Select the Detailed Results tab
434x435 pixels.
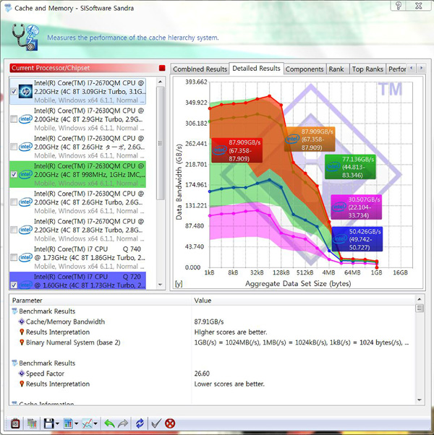point(256,68)
